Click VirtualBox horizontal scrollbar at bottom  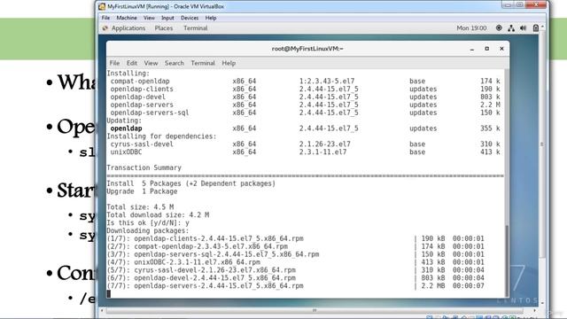coord(315,310)
